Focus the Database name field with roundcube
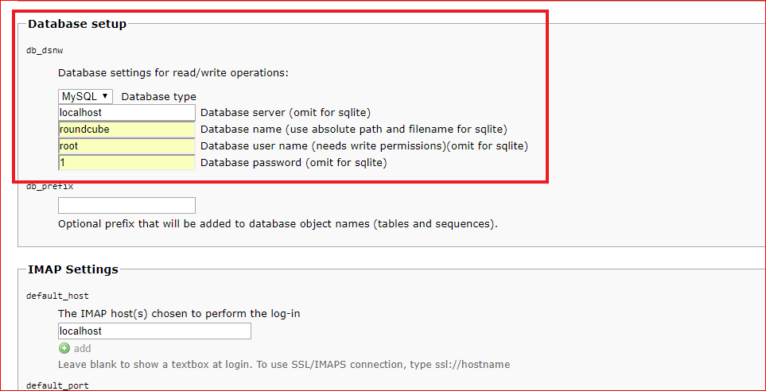 (126, 130)
